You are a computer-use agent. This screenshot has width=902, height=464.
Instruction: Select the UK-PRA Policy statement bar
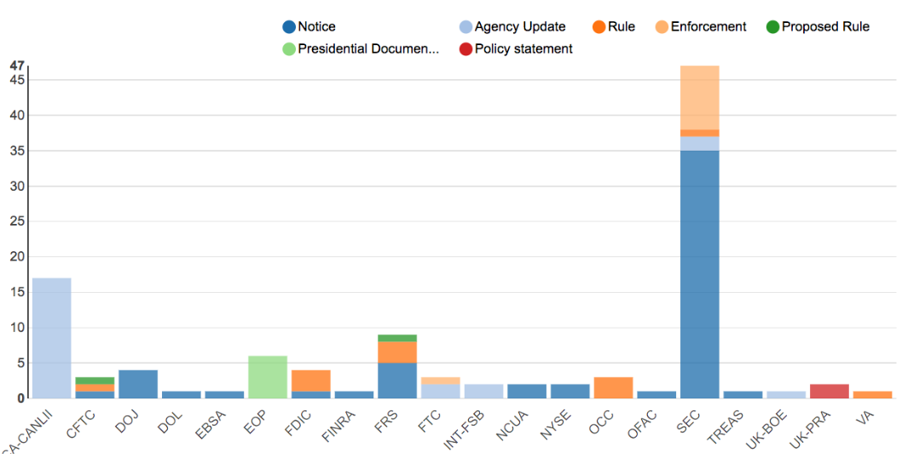click(830, 391)
